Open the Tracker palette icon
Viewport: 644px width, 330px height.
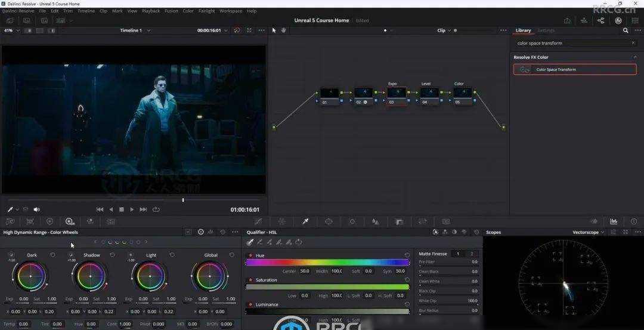(352, 221)
